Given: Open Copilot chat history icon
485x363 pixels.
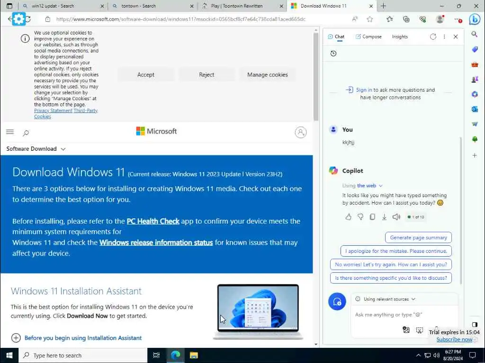Looking at the screenshot, I should coord(333,53).
